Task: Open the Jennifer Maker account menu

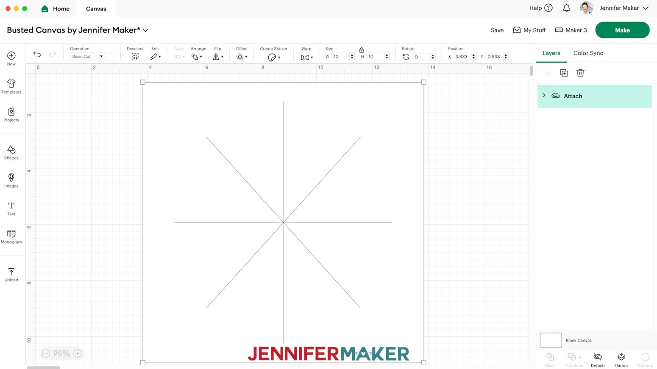Action: coord(624,8)
